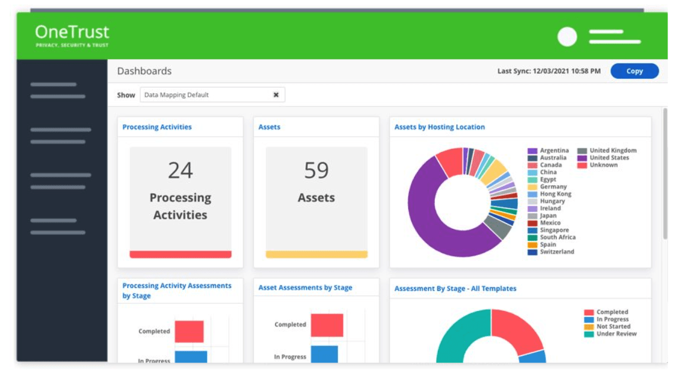Click the Egypt legend swatch

click(x=533, y=180)
